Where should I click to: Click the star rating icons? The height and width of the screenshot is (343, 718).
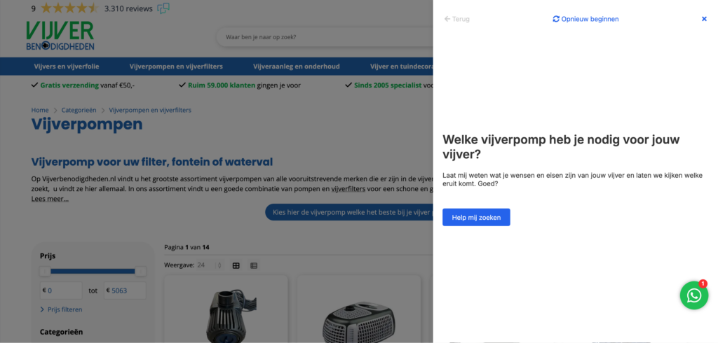pyautogui.click(x=69, y=8)
